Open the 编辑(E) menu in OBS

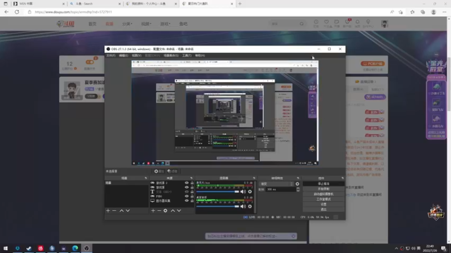pyautogui.click(x=123, y=55)
